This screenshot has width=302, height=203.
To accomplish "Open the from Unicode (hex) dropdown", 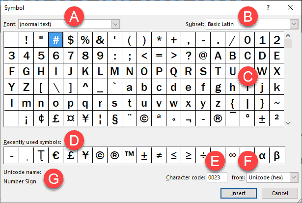I will click(294, 177).
